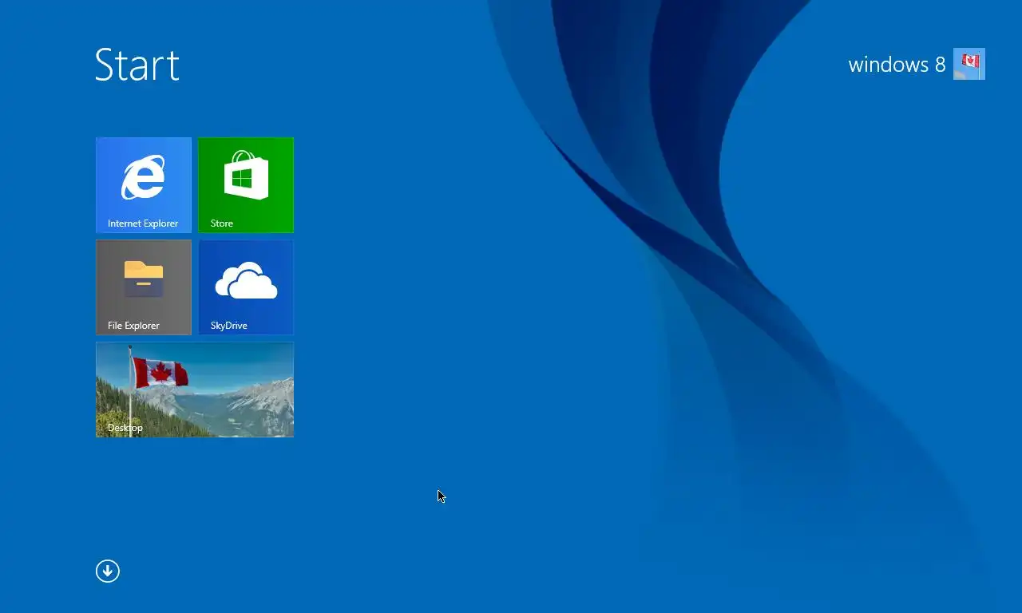This screenshot has width=1022, height=613.
Task: Open the Internet Explorer tile
Action: point(144,185)
